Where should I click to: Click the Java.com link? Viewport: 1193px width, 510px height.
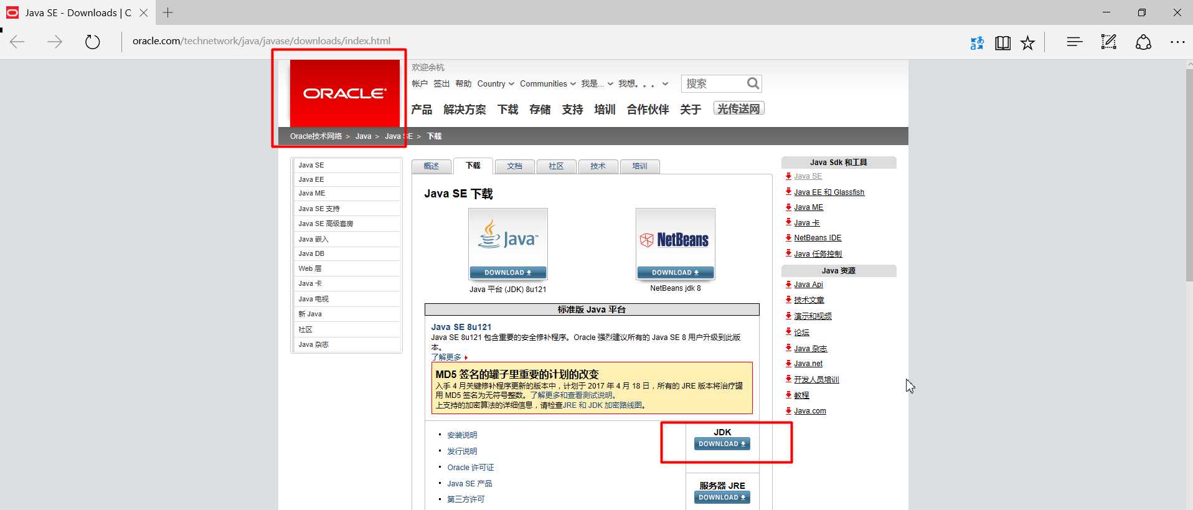coord(810,411)
